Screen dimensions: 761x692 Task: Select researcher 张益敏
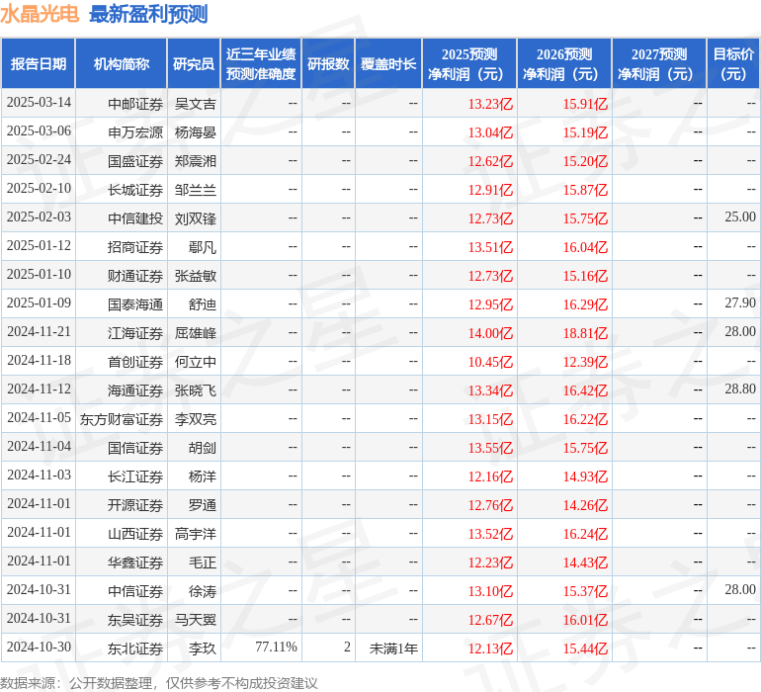tap(195, 276)
